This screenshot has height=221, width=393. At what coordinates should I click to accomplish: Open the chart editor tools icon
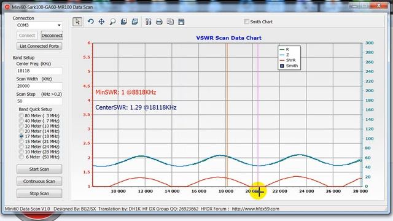(148, 22)
